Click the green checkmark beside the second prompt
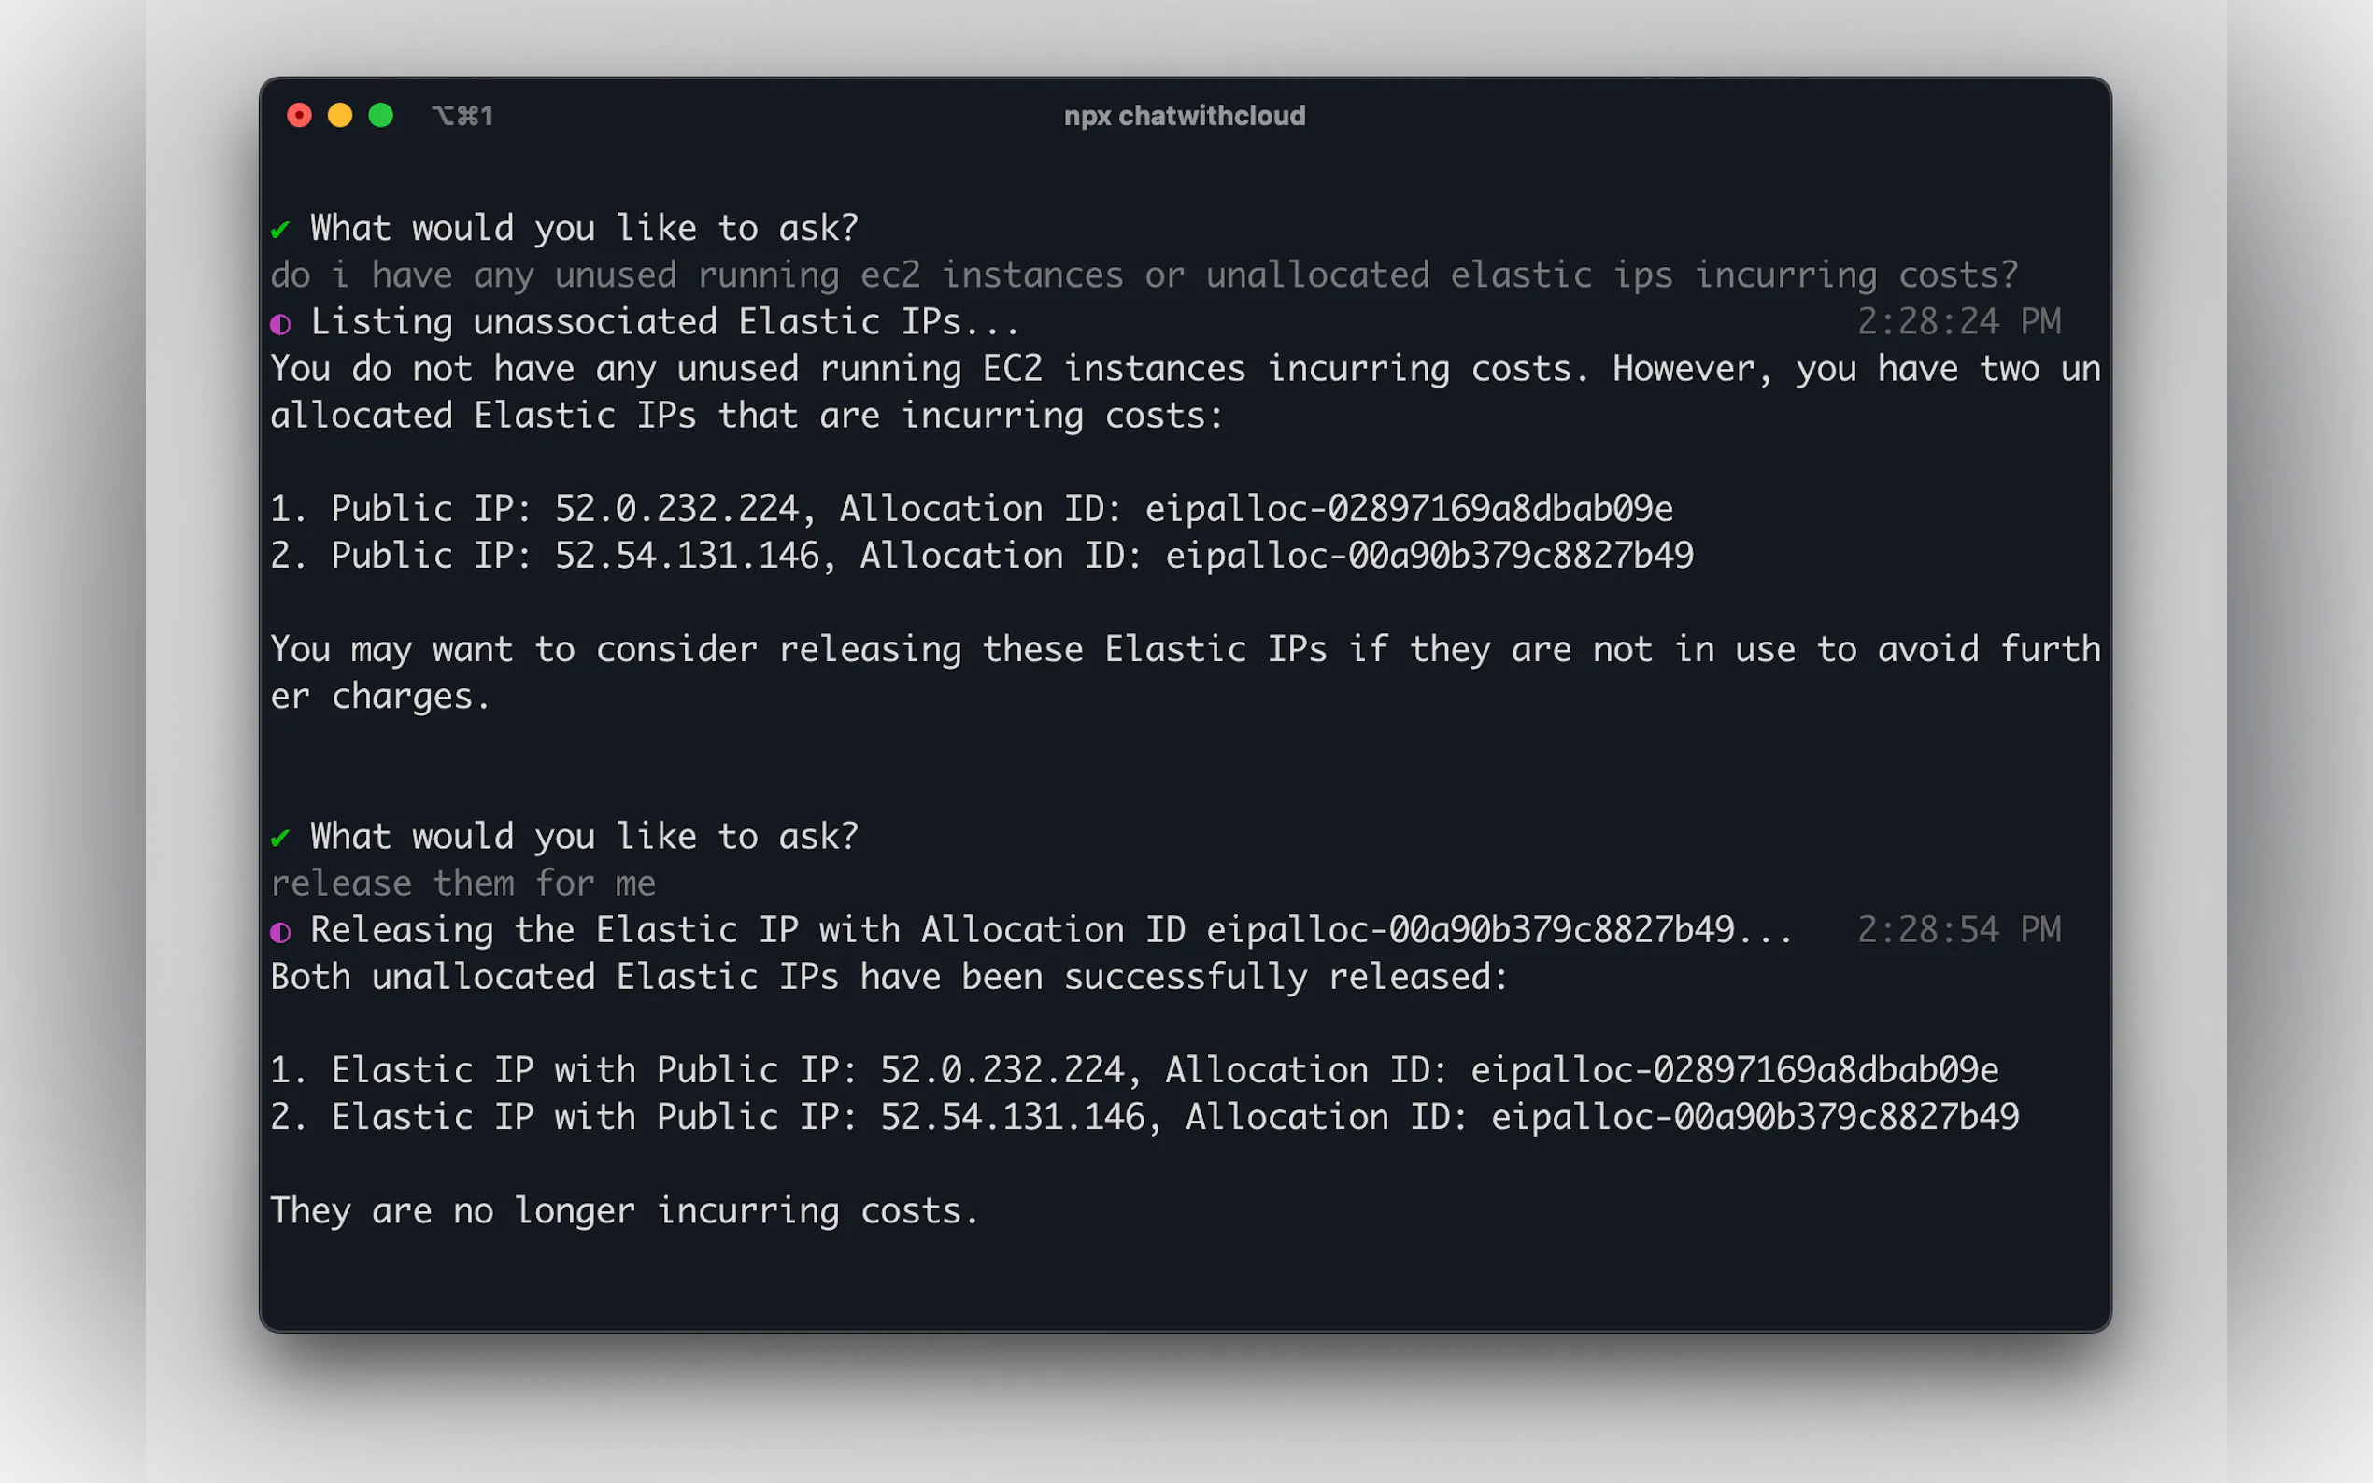This screenshot has width=2373, height=1483. [x=280, y=838]
